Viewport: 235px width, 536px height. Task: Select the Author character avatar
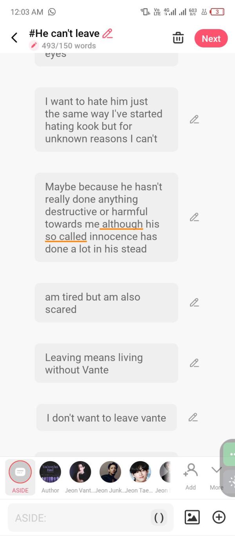[50, 477]
